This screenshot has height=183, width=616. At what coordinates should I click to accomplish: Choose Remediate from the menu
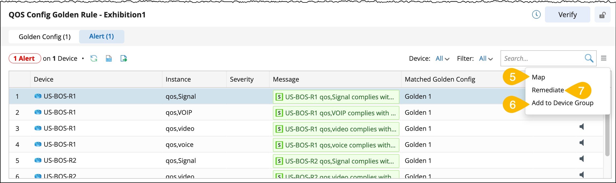coord(548,90)
